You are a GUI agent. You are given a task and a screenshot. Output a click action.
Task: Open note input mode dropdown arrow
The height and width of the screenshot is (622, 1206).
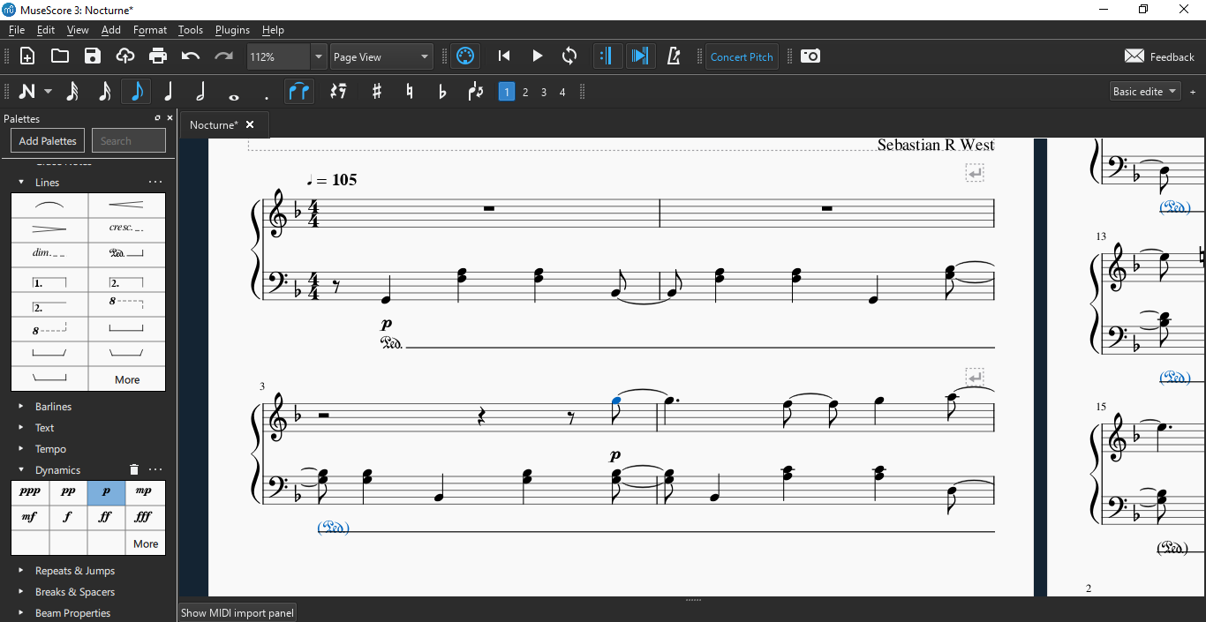coord(48,91)
